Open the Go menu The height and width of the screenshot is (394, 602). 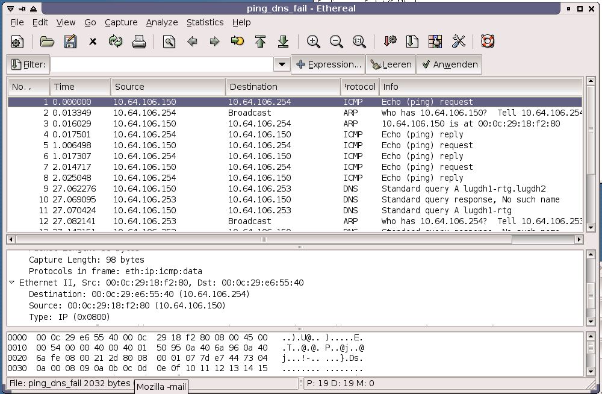(x=90, y=22)
